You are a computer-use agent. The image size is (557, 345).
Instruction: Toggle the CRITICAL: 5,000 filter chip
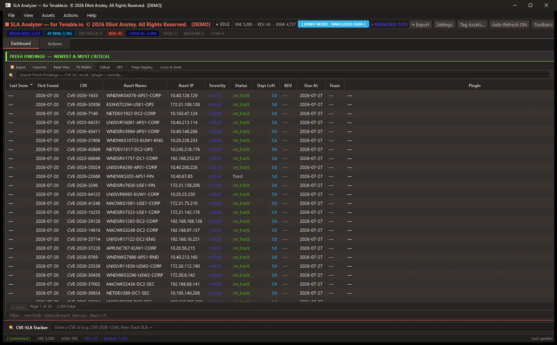143,33
